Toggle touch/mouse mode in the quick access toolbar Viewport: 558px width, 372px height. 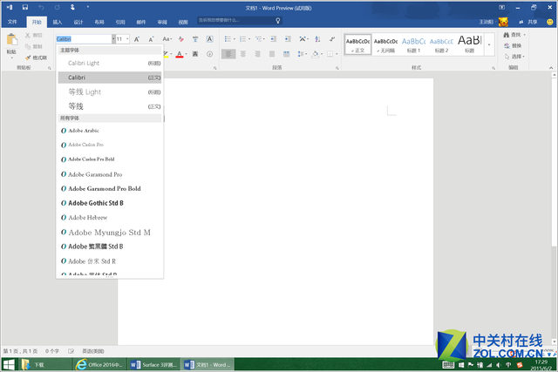point(72,8)
